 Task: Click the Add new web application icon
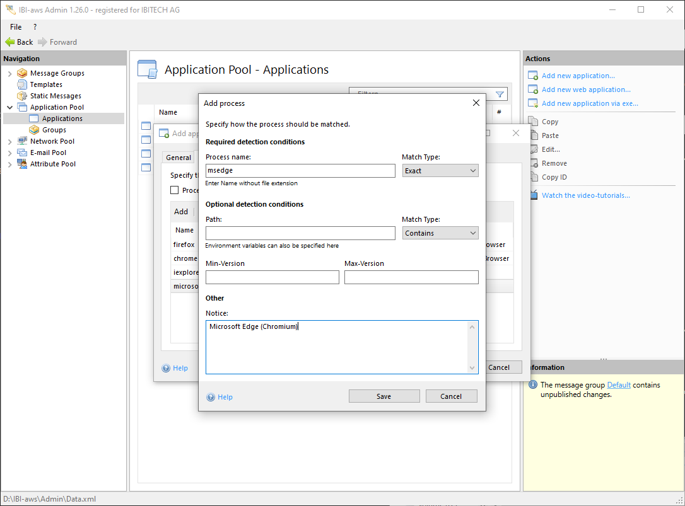click(532, 89)
